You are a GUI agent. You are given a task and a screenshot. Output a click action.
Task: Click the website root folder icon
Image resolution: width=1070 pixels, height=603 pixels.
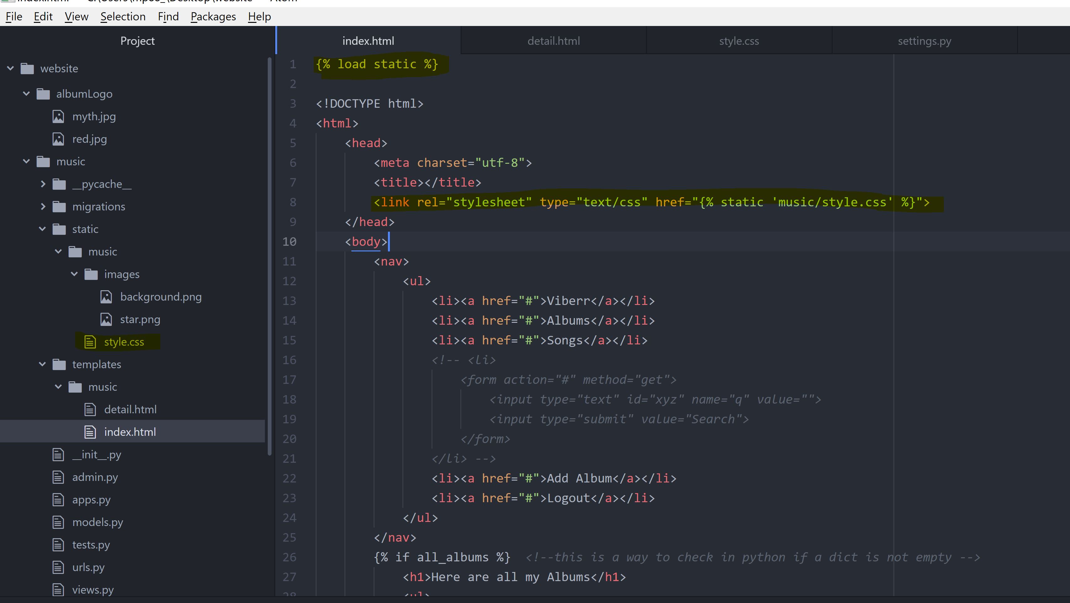coord(28,69)
